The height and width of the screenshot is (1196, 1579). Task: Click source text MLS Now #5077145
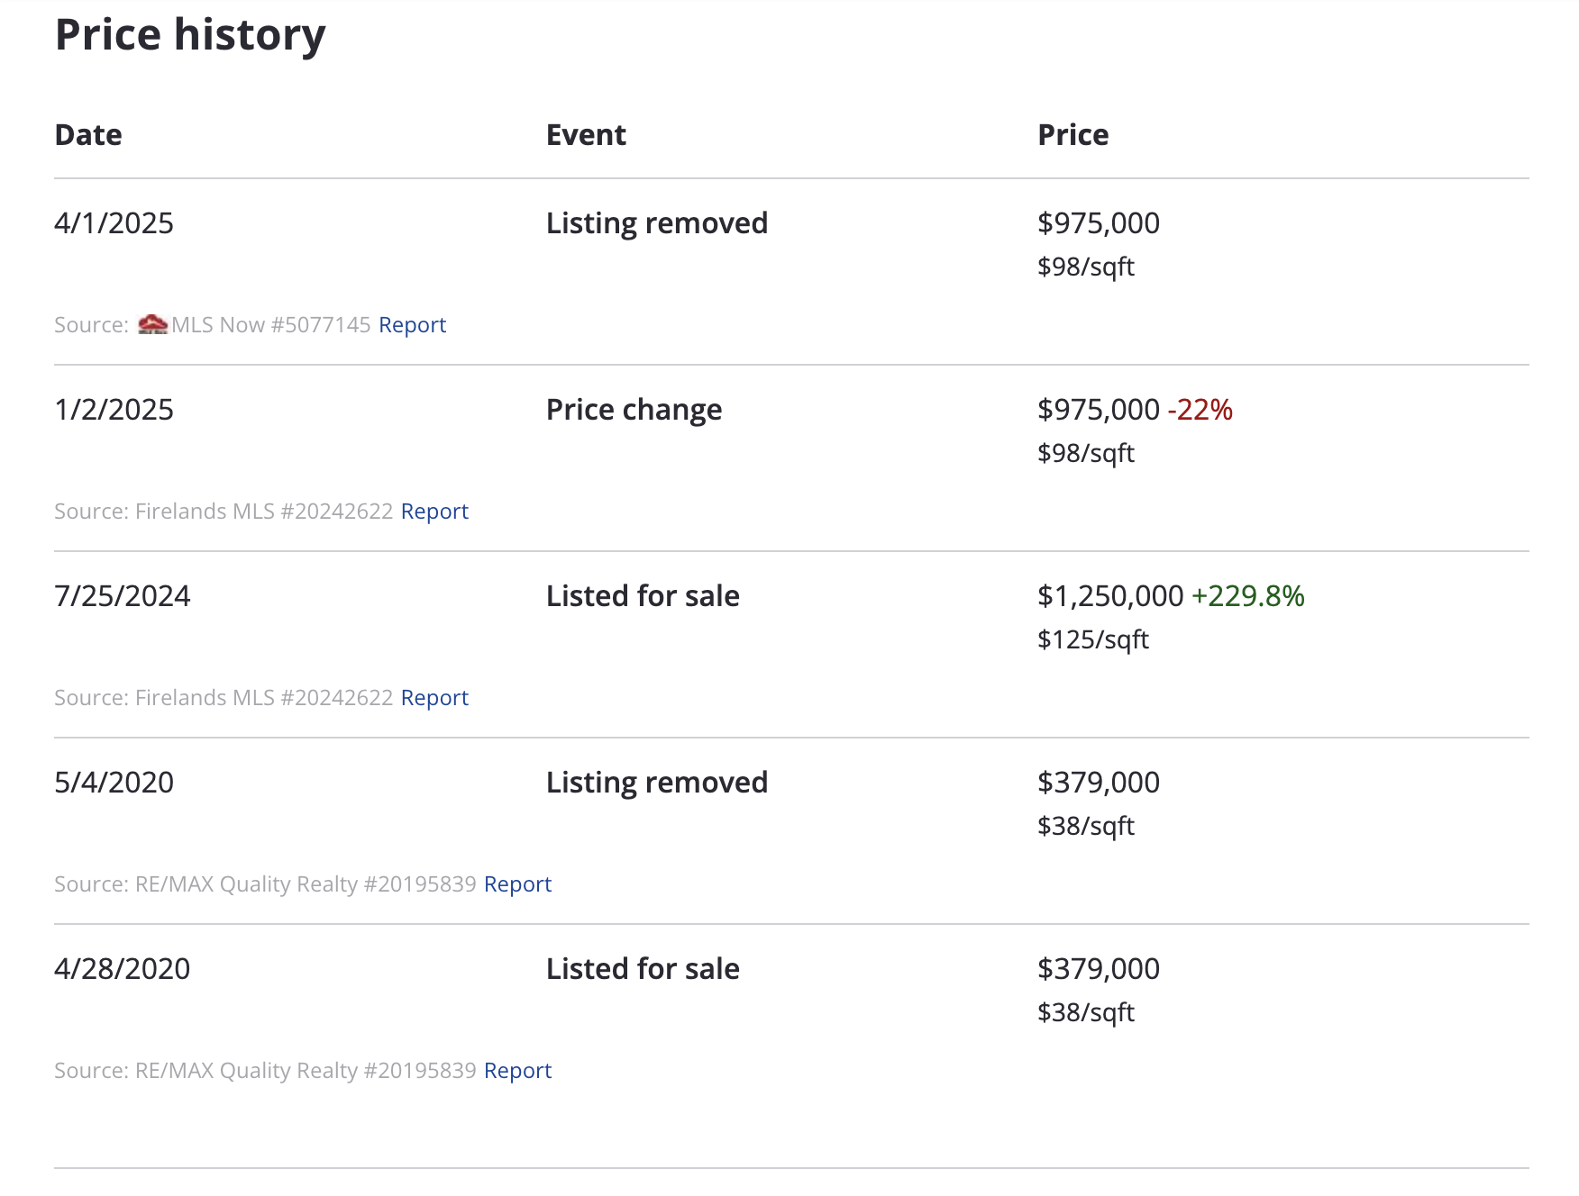pos(271,324)
